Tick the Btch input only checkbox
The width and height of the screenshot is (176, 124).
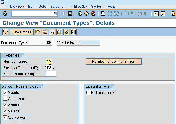coord(88,92)
